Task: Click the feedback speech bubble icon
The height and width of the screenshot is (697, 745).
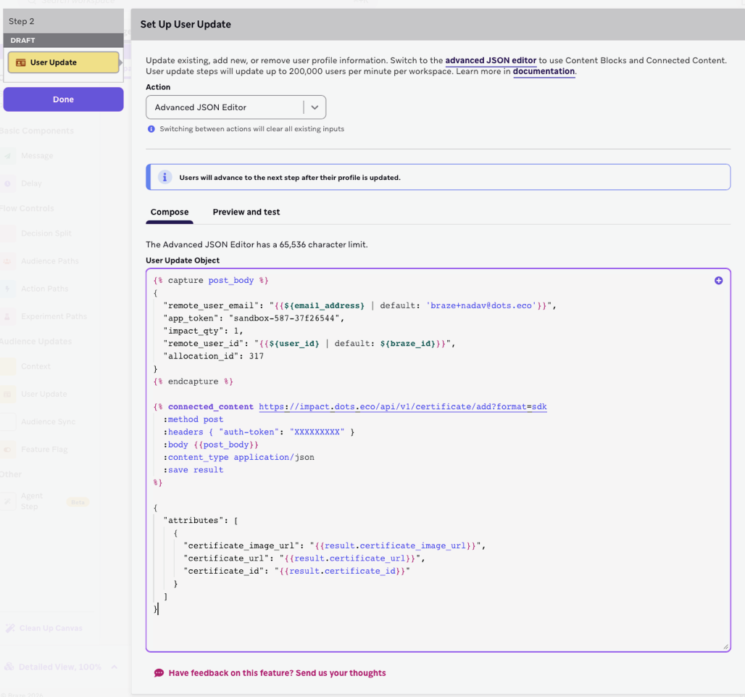Action: pyautogui.click(x=159, y=673)
